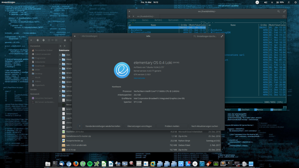Click the home breadcrumb in Files

point(65,40)
